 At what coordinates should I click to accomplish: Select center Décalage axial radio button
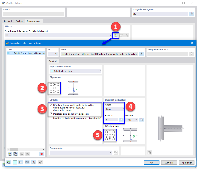[x=110, y=135]
